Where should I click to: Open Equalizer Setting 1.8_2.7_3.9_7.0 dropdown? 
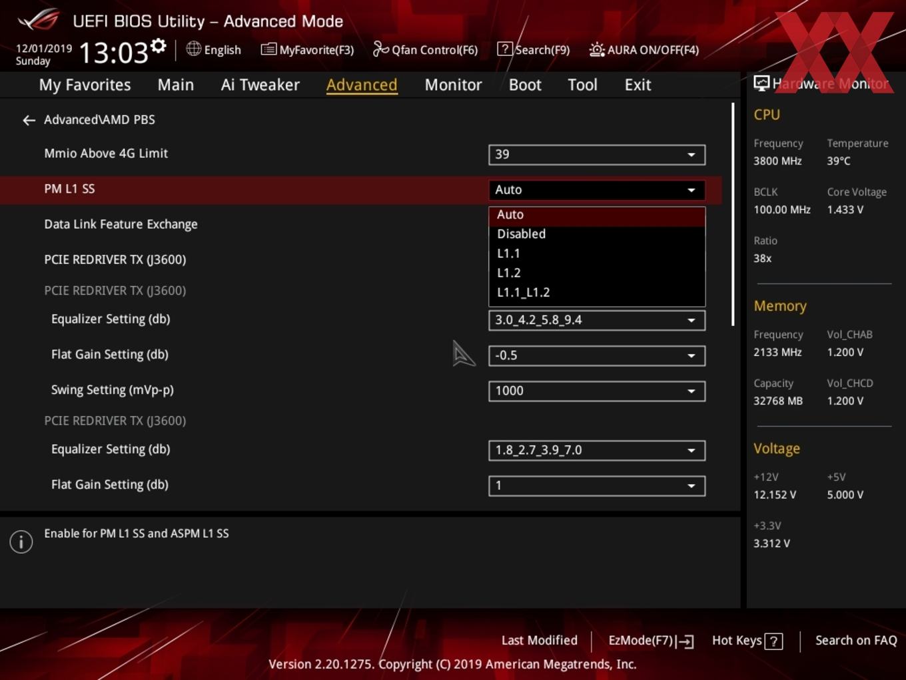[x=597, y=450]
